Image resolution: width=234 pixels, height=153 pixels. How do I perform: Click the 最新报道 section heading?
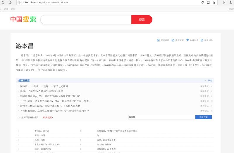click(24, 81)
